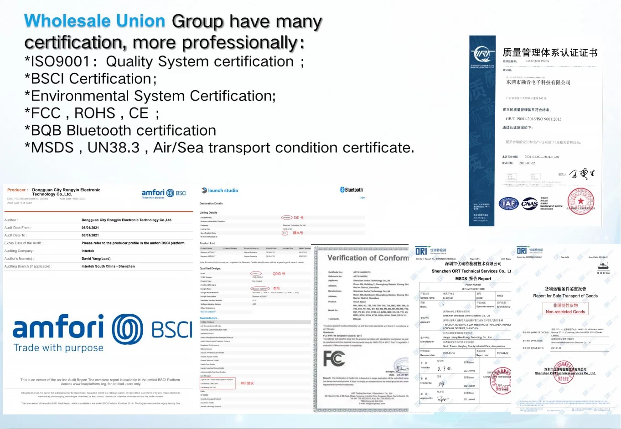Select the blue "Wholesale Union" heading text

94,21
